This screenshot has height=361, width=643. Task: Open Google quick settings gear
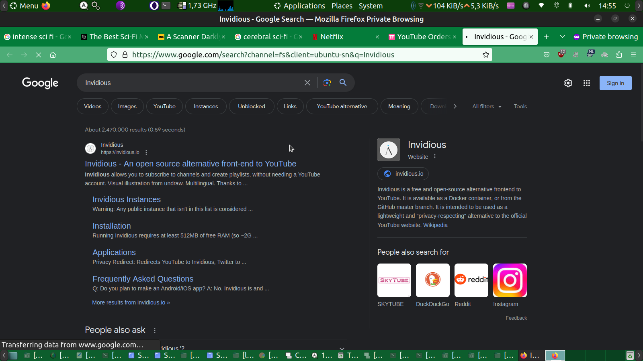(568, 83)
